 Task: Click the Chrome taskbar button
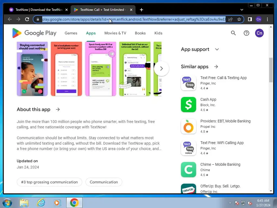coord(74,203)
